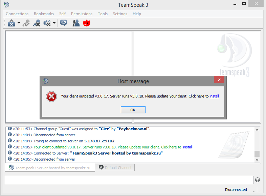Select the TeamSpeak3 Server hosted by teamspeakz.ru tab
Screen dimensions: 266x196
pos(50,168)
